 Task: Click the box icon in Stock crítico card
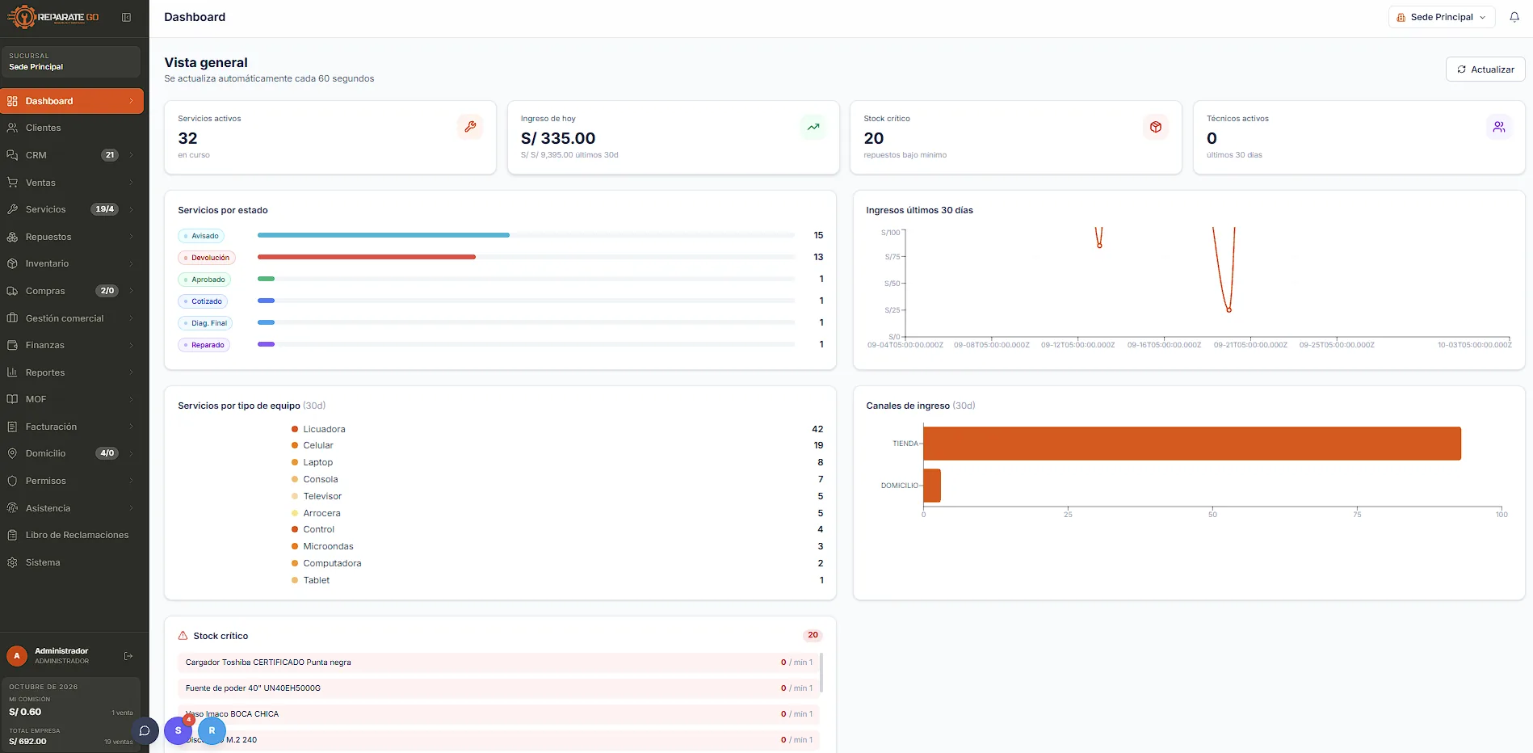pos(1156,127)
